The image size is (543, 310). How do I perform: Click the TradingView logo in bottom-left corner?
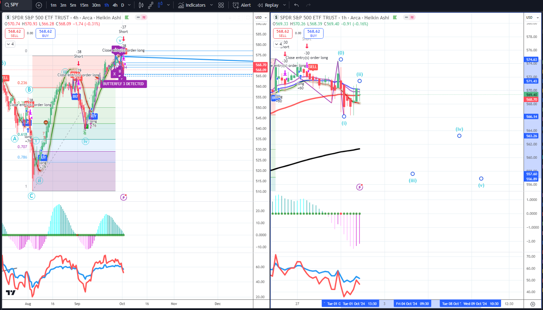(x=11, y=293)
